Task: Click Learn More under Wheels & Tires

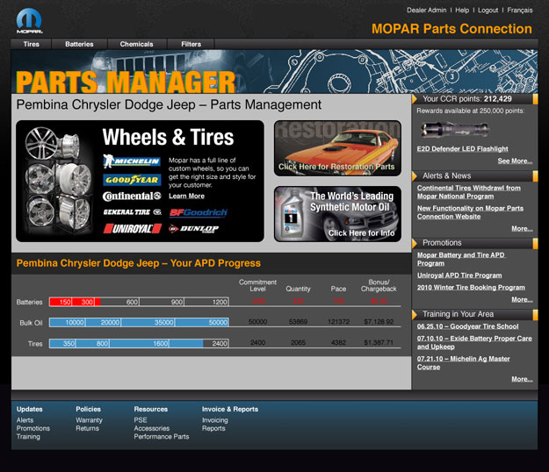Action: (186, 197)
